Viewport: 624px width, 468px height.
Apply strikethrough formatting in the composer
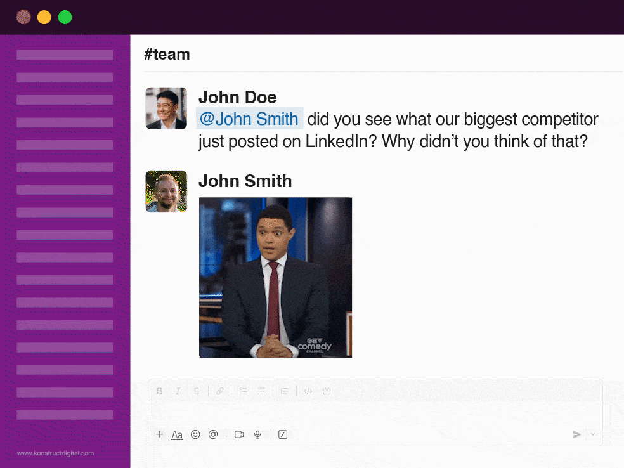click(196, 391)
